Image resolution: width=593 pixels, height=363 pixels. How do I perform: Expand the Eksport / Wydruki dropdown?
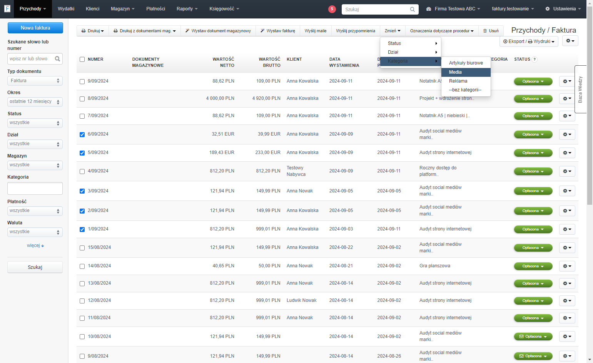coord(529,41)
